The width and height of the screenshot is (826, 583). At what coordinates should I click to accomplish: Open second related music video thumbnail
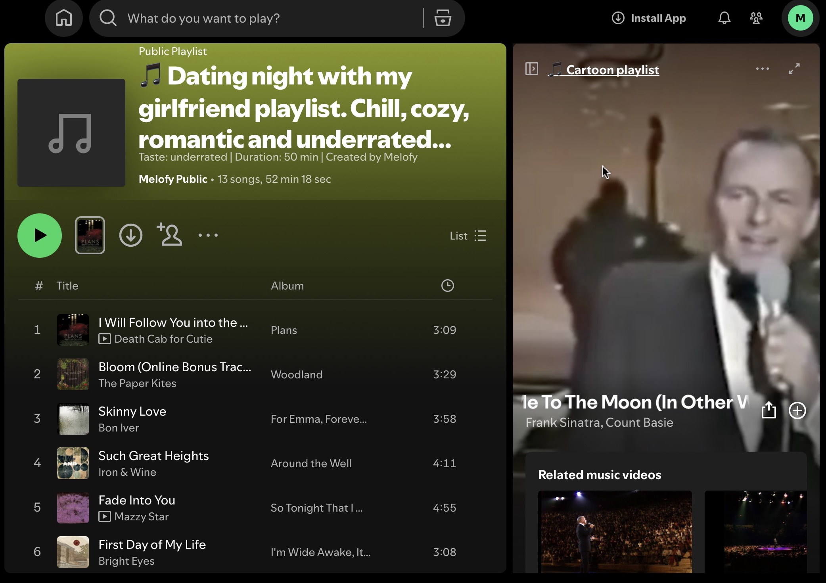click(x=756, y=531)
